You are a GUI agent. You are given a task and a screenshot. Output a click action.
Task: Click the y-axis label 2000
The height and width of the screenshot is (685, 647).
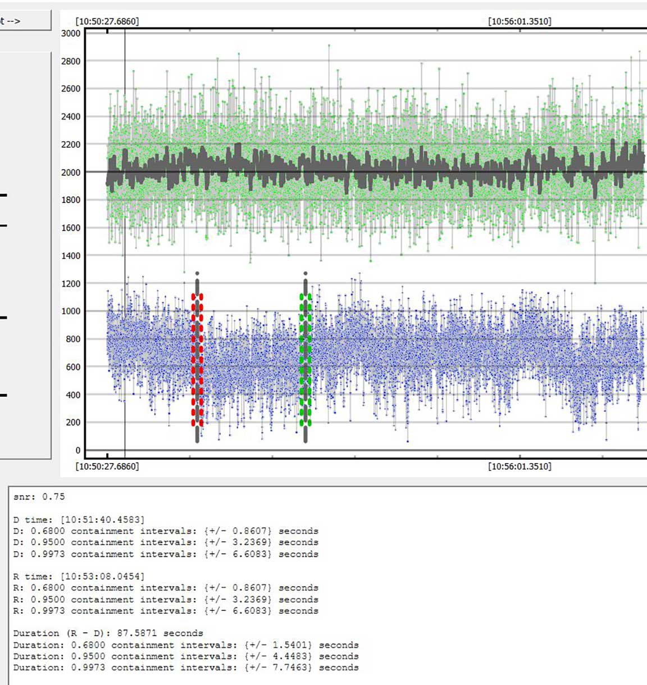click(x=71, y=173)
